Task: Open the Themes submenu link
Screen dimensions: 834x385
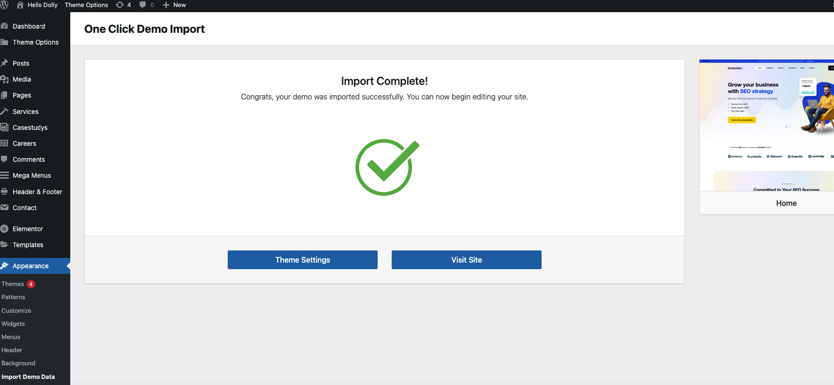Action: [x=13, y=284]
